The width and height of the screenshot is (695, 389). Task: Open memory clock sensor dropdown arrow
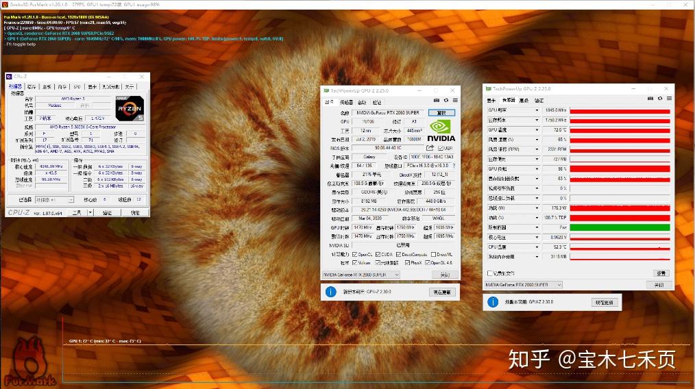537,120
